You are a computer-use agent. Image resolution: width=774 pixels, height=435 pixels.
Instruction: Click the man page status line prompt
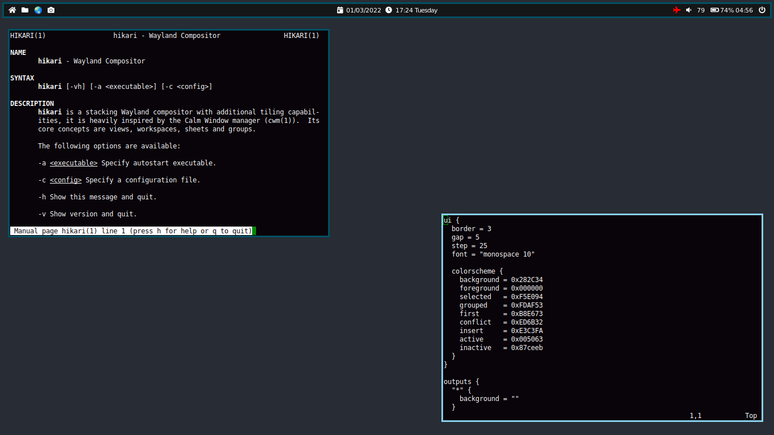point(133,231)
